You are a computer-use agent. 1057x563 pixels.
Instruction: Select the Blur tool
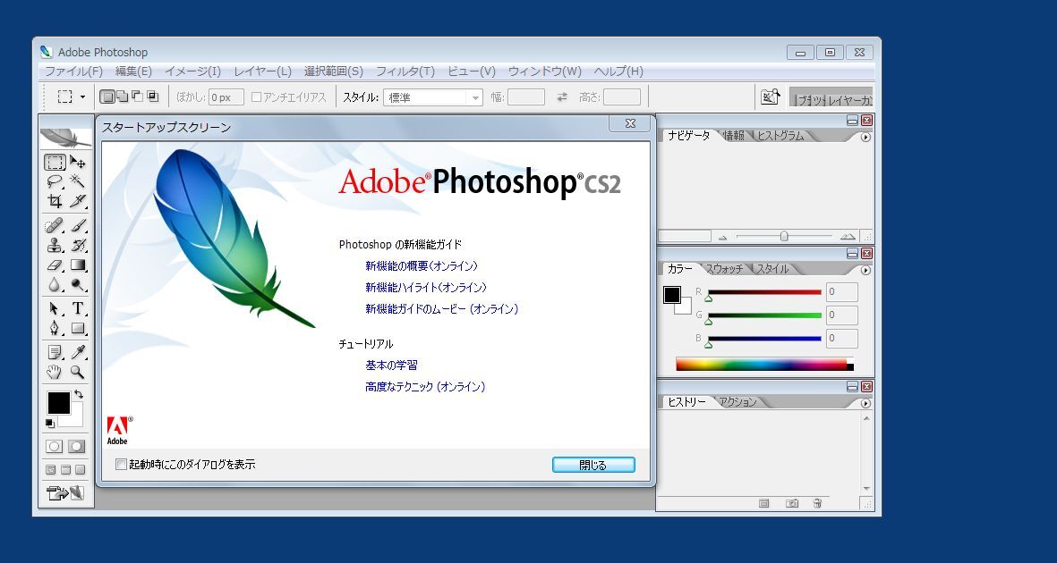point(55,285)
